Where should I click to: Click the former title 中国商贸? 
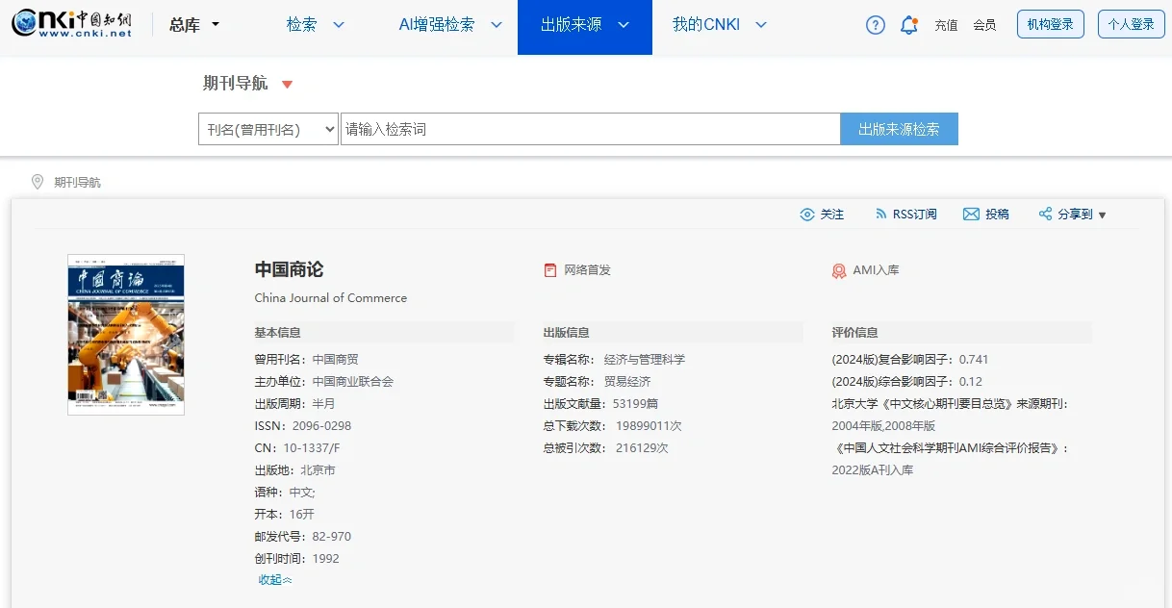(335, 360)
